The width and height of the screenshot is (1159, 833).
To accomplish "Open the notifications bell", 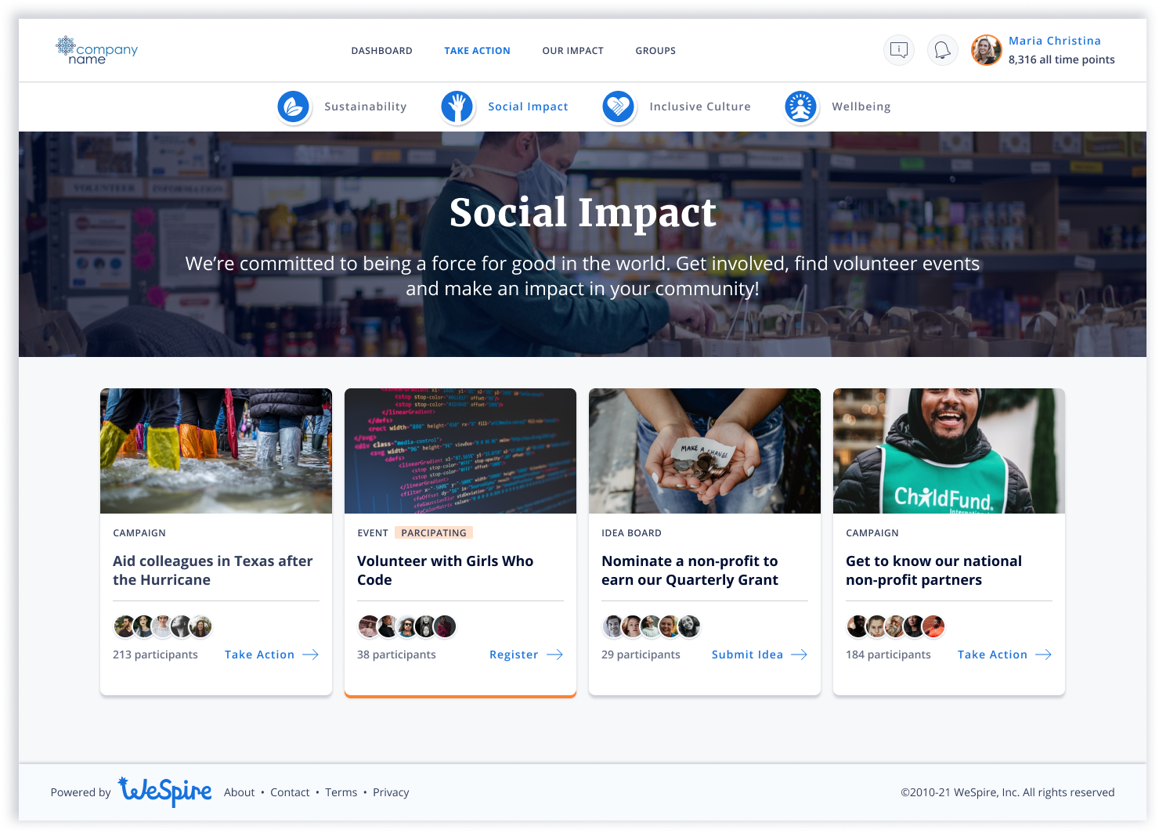I will [942, 49].
